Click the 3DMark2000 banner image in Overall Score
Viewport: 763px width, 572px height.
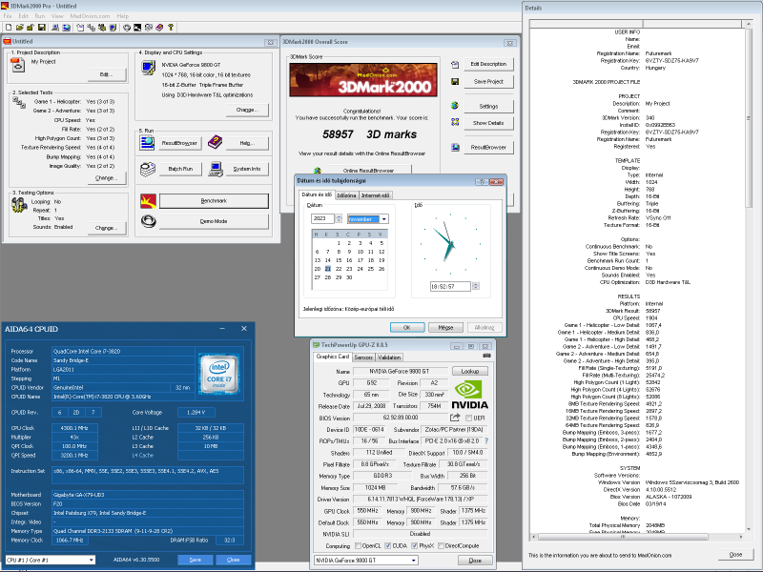[363, 80]
